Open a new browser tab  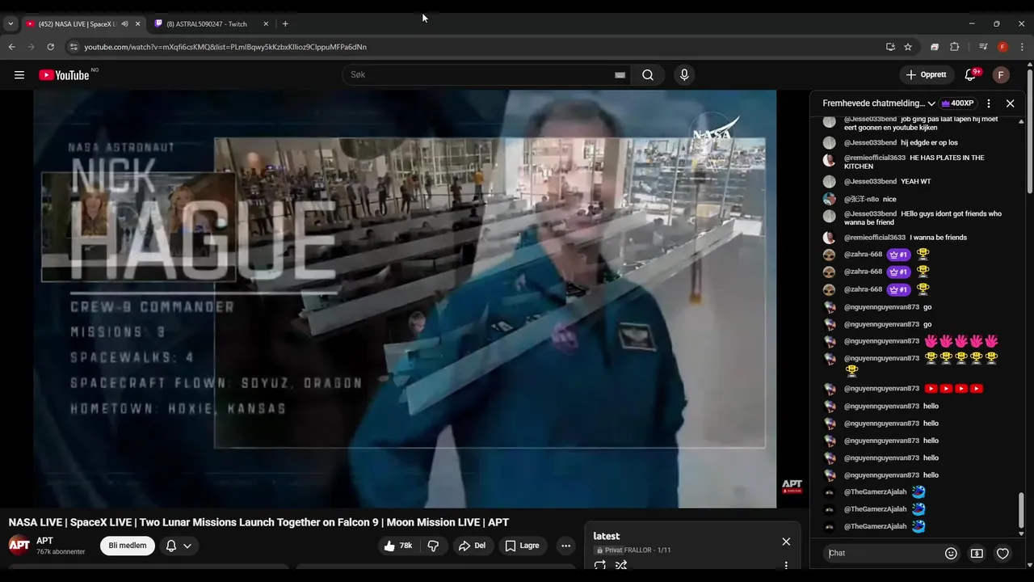point(285,23)
